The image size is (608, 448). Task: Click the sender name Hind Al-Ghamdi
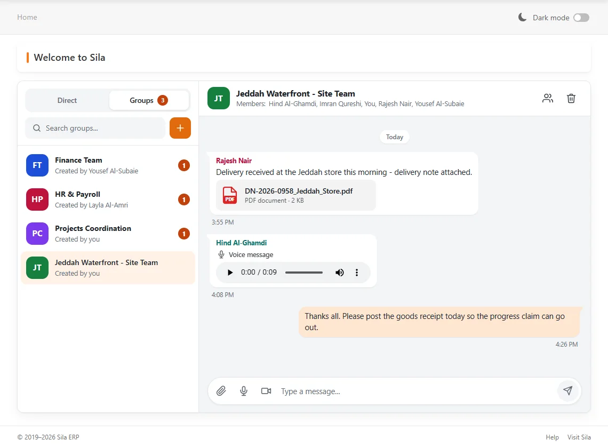tap(241, 243)
